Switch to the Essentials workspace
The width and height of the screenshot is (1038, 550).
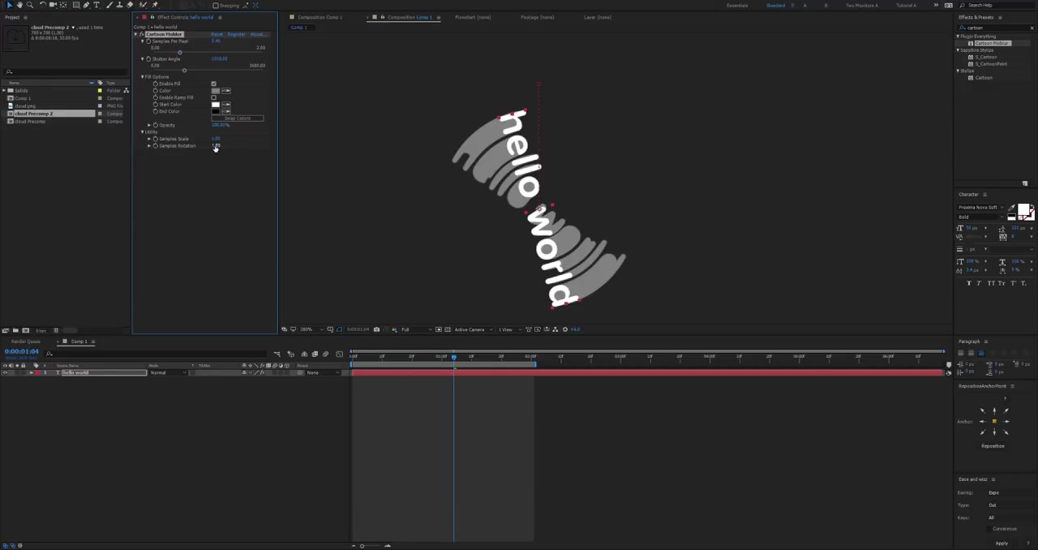click(x=737, y=5)
